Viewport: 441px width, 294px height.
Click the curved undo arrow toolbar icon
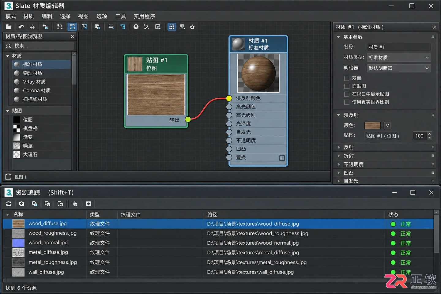coord(21,27)
